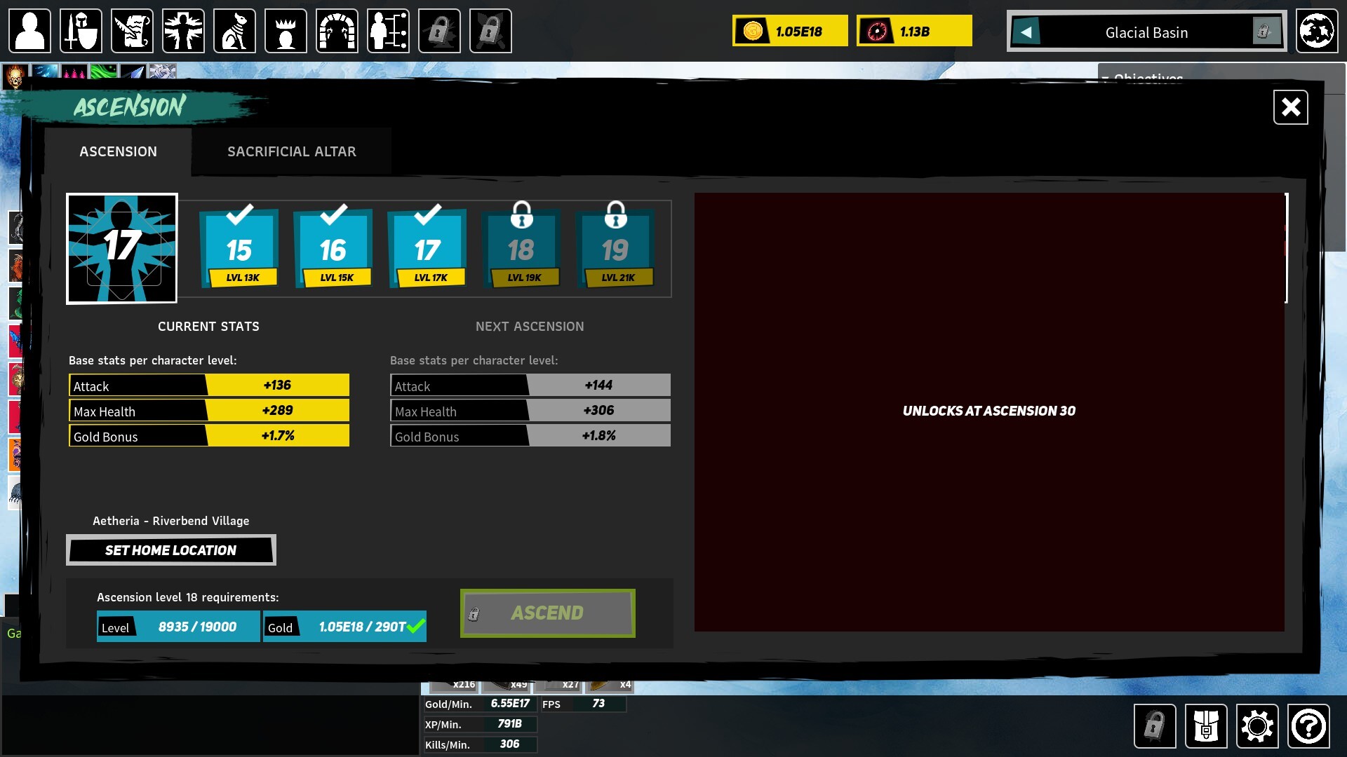Open the settings gear icon
Image resolution: width=1347 pixels, height=757 pixels.
tap(1256, 726)
